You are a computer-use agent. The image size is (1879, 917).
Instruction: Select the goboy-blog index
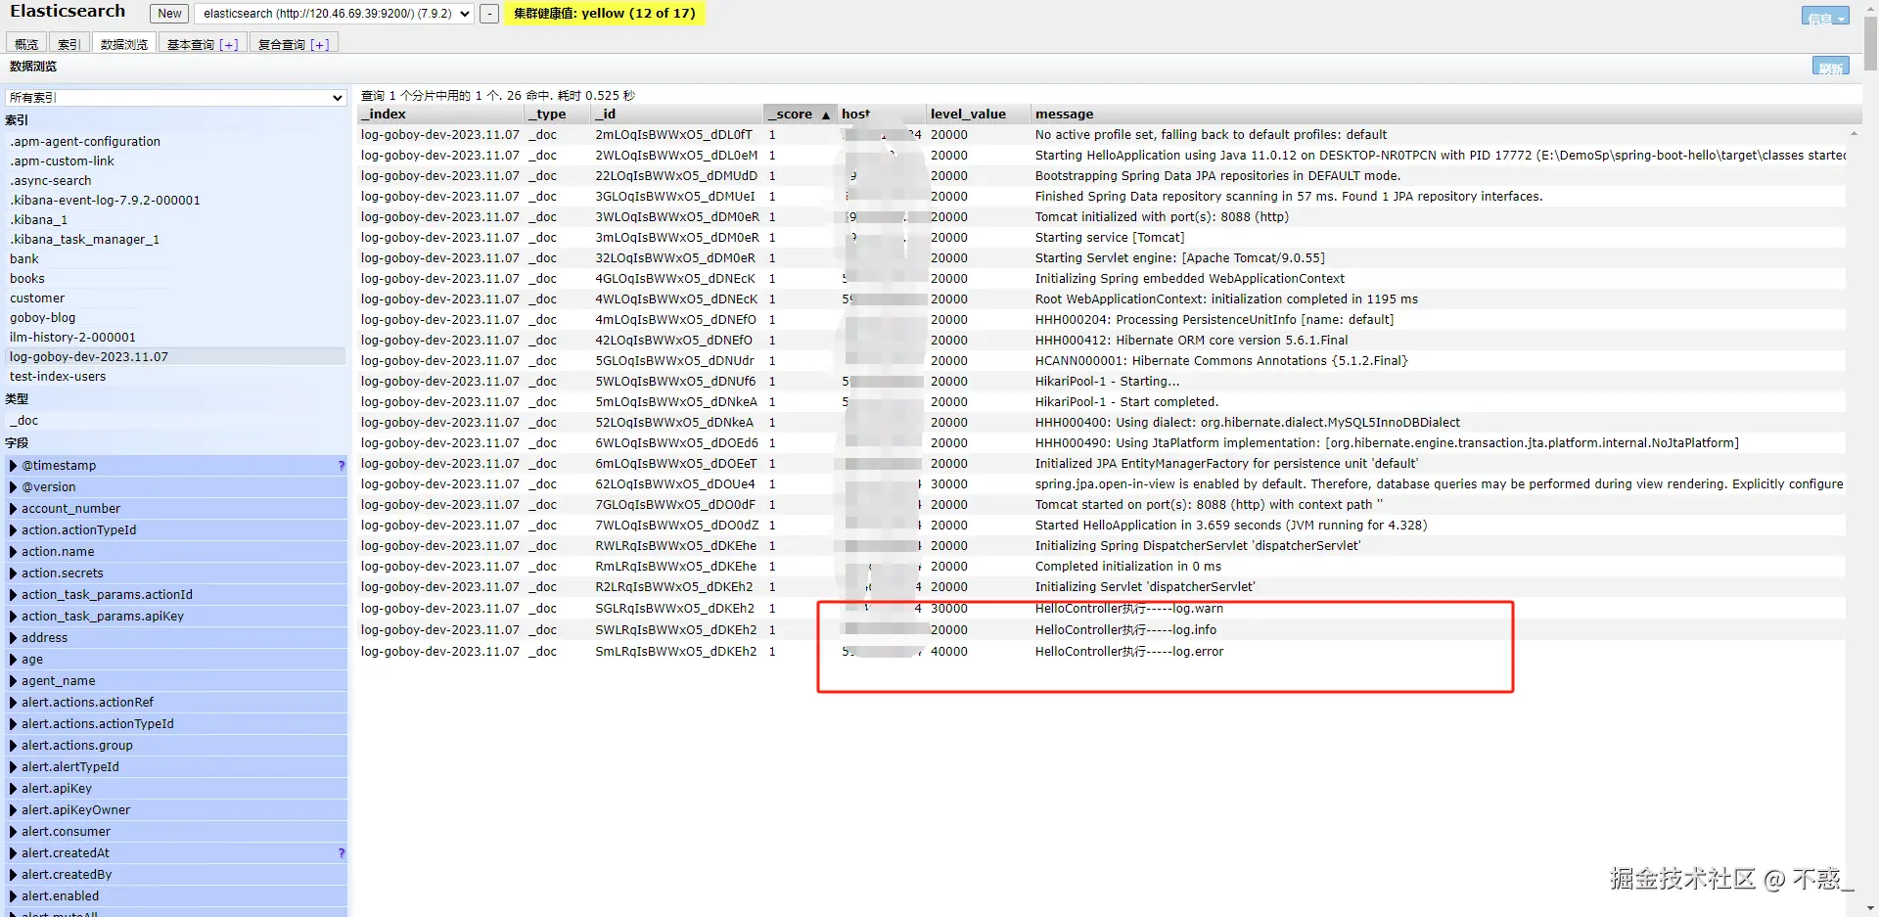(43, 318)
